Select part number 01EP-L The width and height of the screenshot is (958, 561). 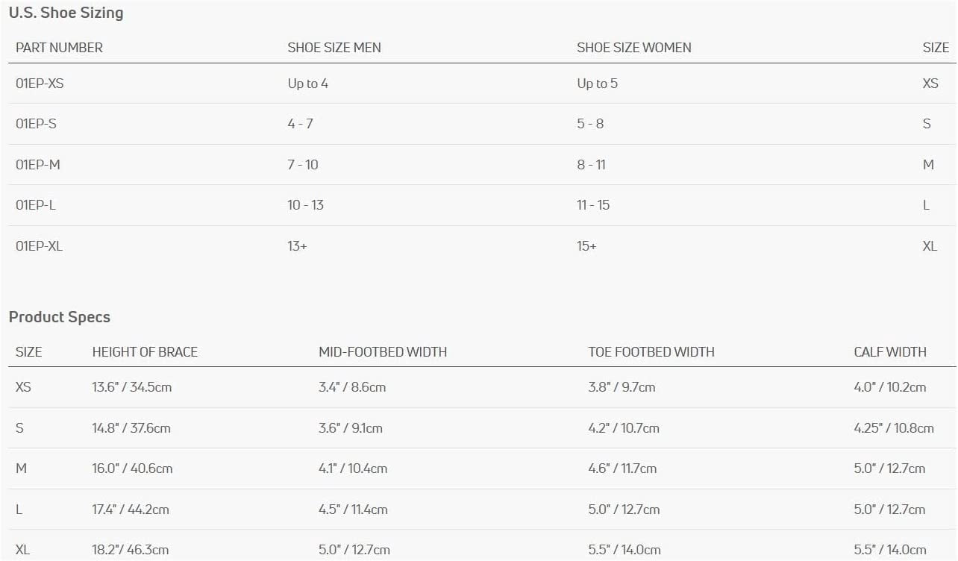(36, 205)
